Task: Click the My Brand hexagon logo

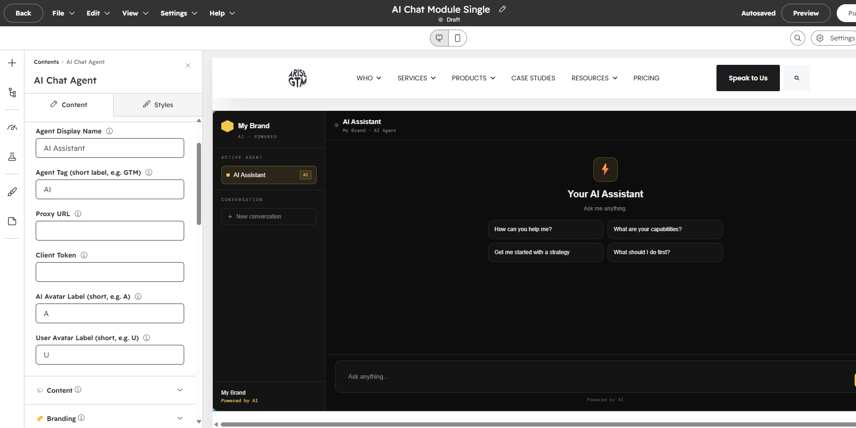Action: (227, 126)
